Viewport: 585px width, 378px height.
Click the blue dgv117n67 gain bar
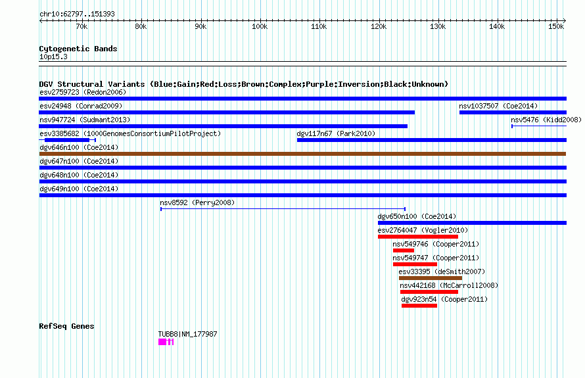click(x=432, y=140)
